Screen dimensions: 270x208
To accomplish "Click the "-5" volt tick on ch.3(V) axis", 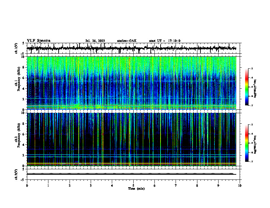I will (x=23, y=180).
